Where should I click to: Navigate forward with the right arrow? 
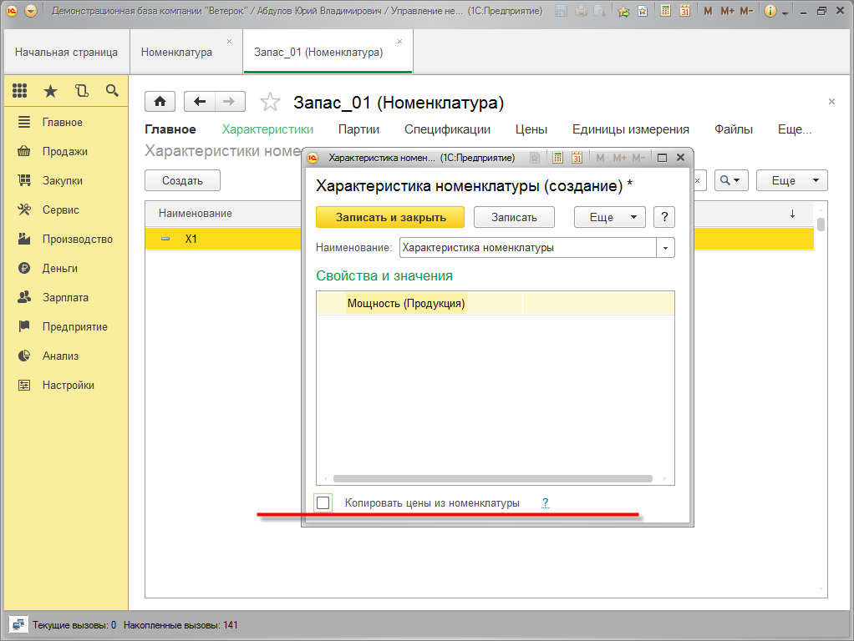pos(230,101)
